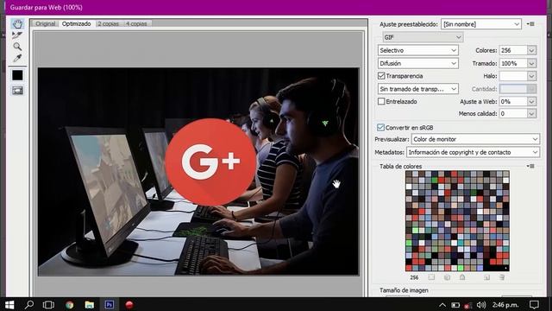Click the G+ logo in the preview image
The height and width of the screenshot is (311, 552).
[x=210, y=162]
